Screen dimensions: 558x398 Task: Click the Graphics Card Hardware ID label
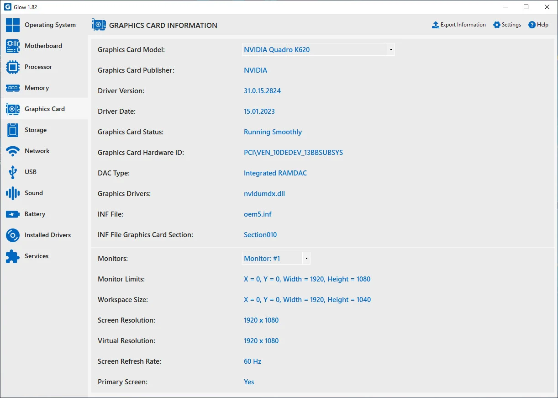[x=141, y=153]
